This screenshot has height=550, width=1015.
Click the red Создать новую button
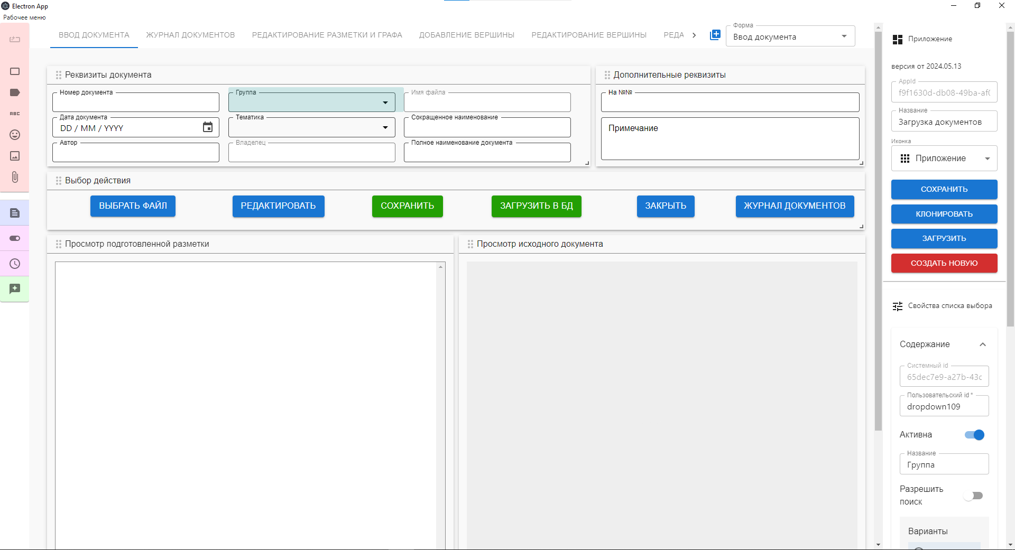[944, 263]
